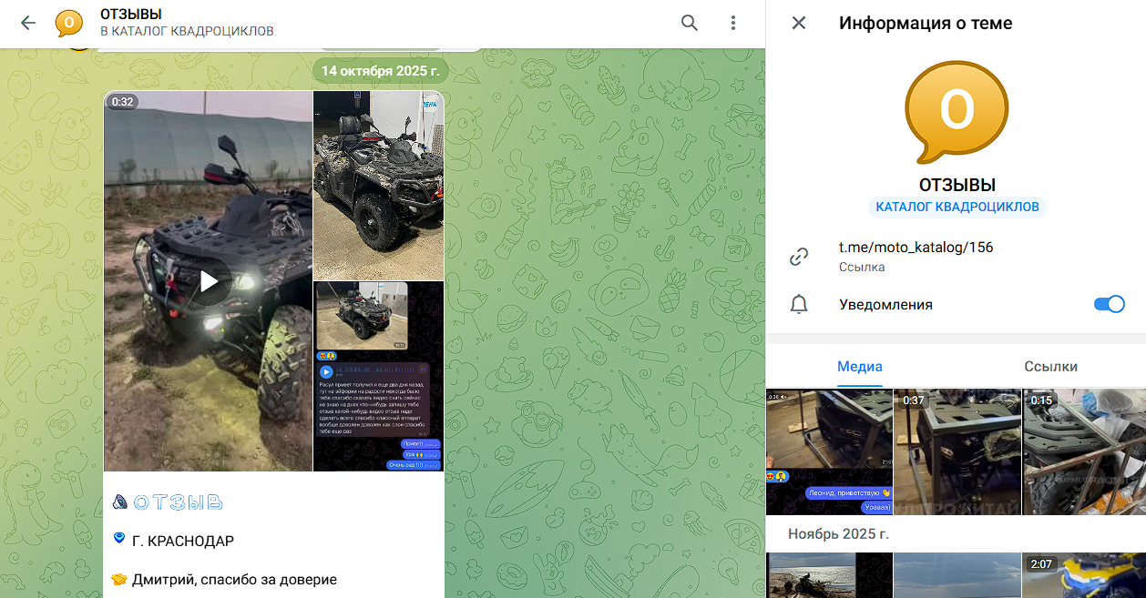Image resolution: width=1146 pixels, height=598 pixels.
Task: Open the 2:07 media video thumbnail
Action: click(1084, 575)
